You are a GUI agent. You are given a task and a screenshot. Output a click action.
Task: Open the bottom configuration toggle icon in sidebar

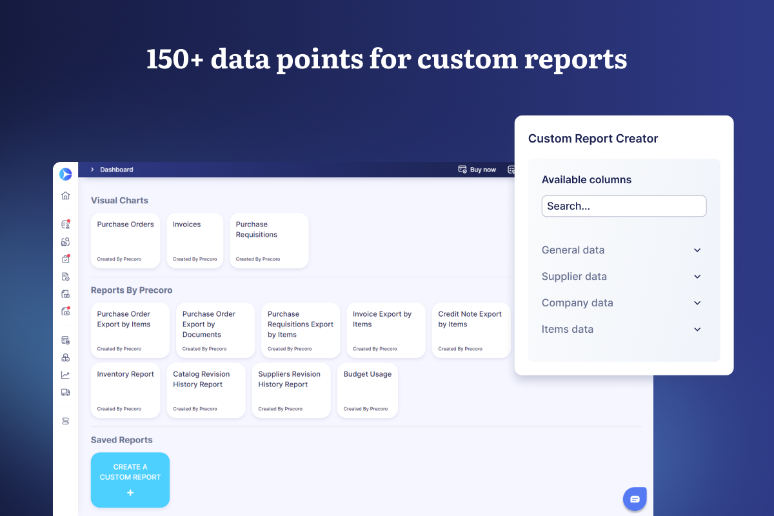click(65, 421)
